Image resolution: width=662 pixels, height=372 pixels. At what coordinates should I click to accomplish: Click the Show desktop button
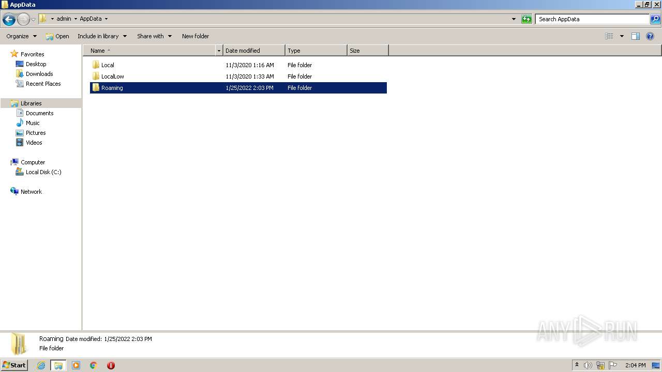pos(656,365)
